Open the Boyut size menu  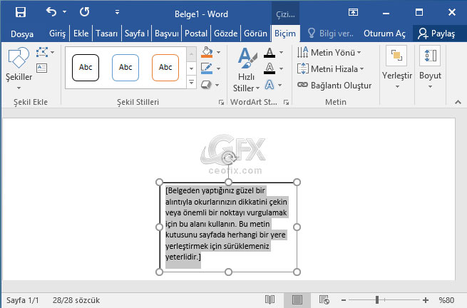coord(430,68)
